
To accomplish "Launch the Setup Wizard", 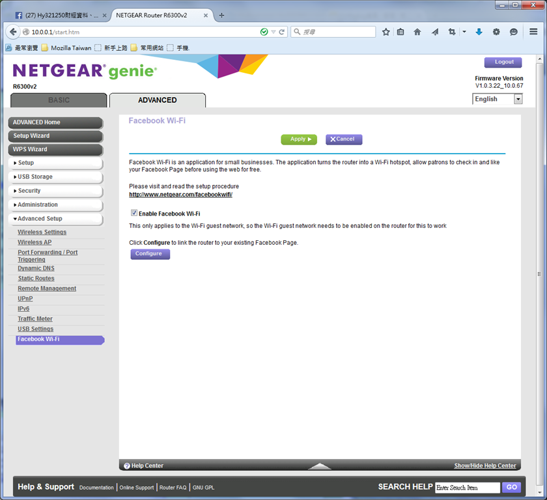I will tap(55, 135).
